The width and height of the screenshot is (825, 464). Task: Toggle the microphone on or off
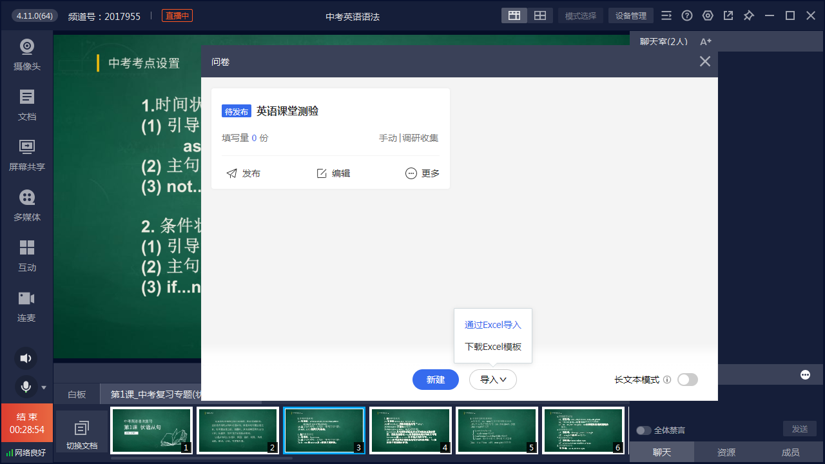click(x=26, y=387)
